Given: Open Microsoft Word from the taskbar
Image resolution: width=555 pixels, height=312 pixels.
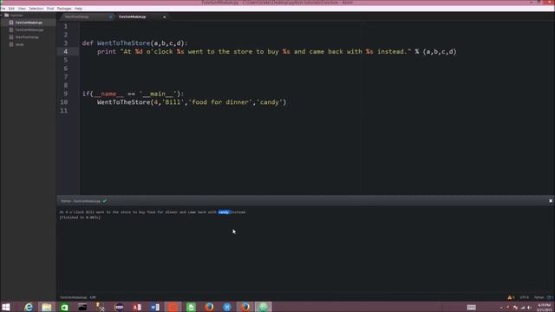Looking at the screenshot, I should coord(155,307).
